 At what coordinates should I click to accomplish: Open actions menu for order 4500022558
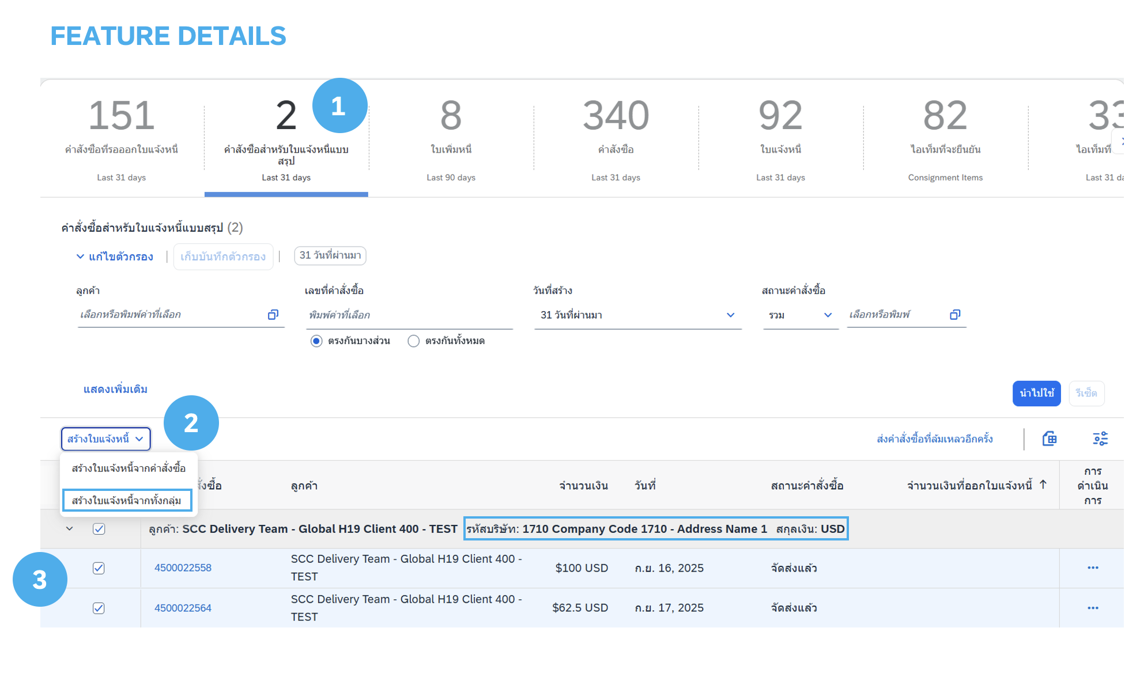[1093, 568]
